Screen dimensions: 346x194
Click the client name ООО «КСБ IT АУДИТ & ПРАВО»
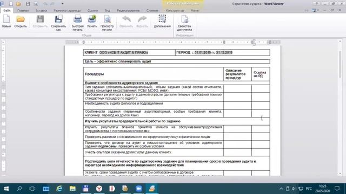[x=124, y=53]
